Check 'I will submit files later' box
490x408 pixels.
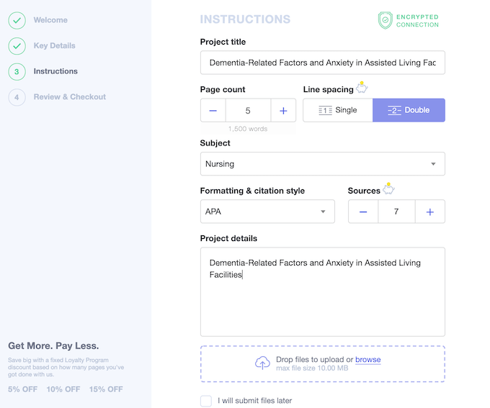click(x=206, y=401)
